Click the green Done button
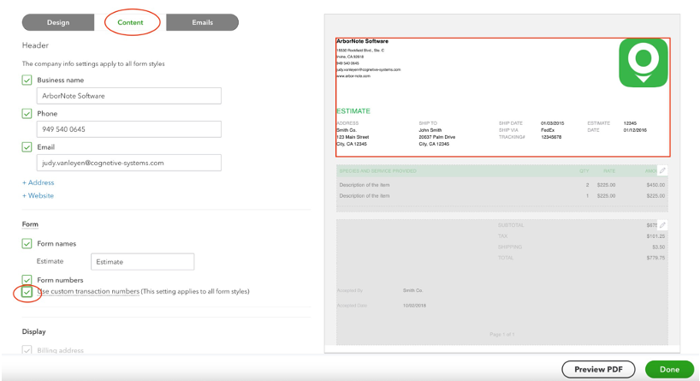This screenshot has width=700, height=381. (670, 369)
